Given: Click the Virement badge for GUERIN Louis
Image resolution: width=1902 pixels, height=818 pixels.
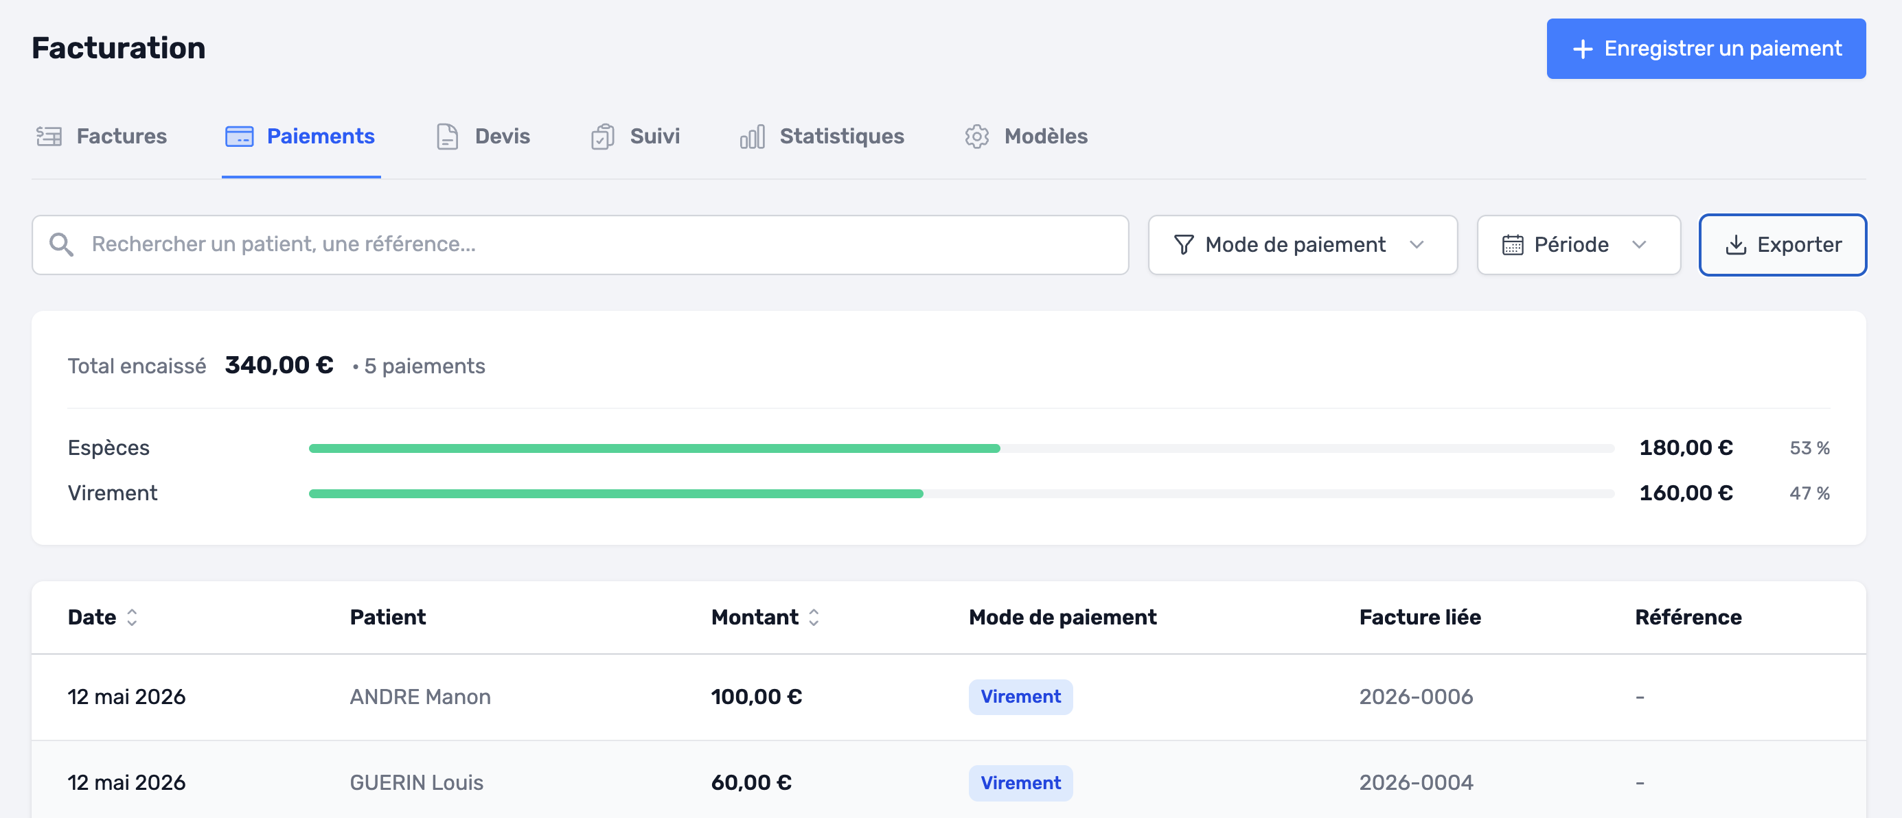Looking at the screenshot, I should pyautogui.click(x=1020, y=782).
